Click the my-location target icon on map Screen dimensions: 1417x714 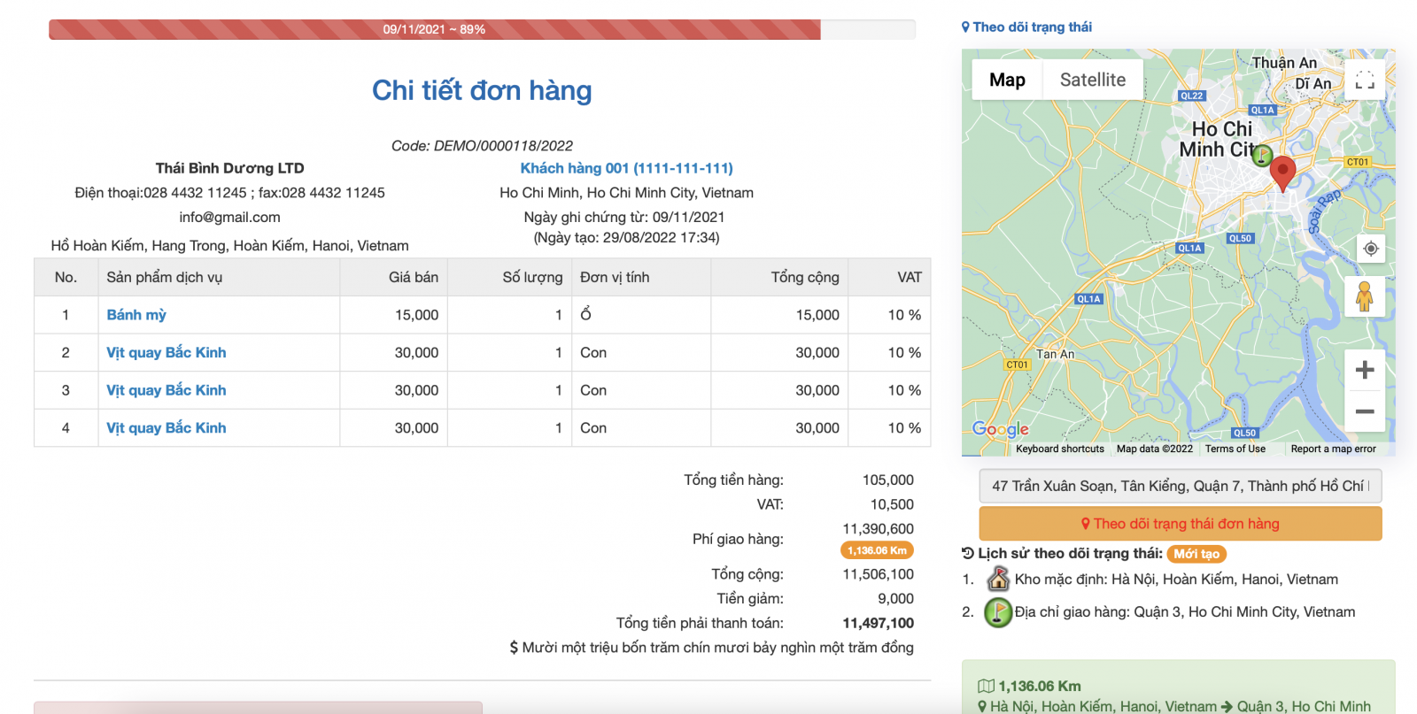point(1370,249)
